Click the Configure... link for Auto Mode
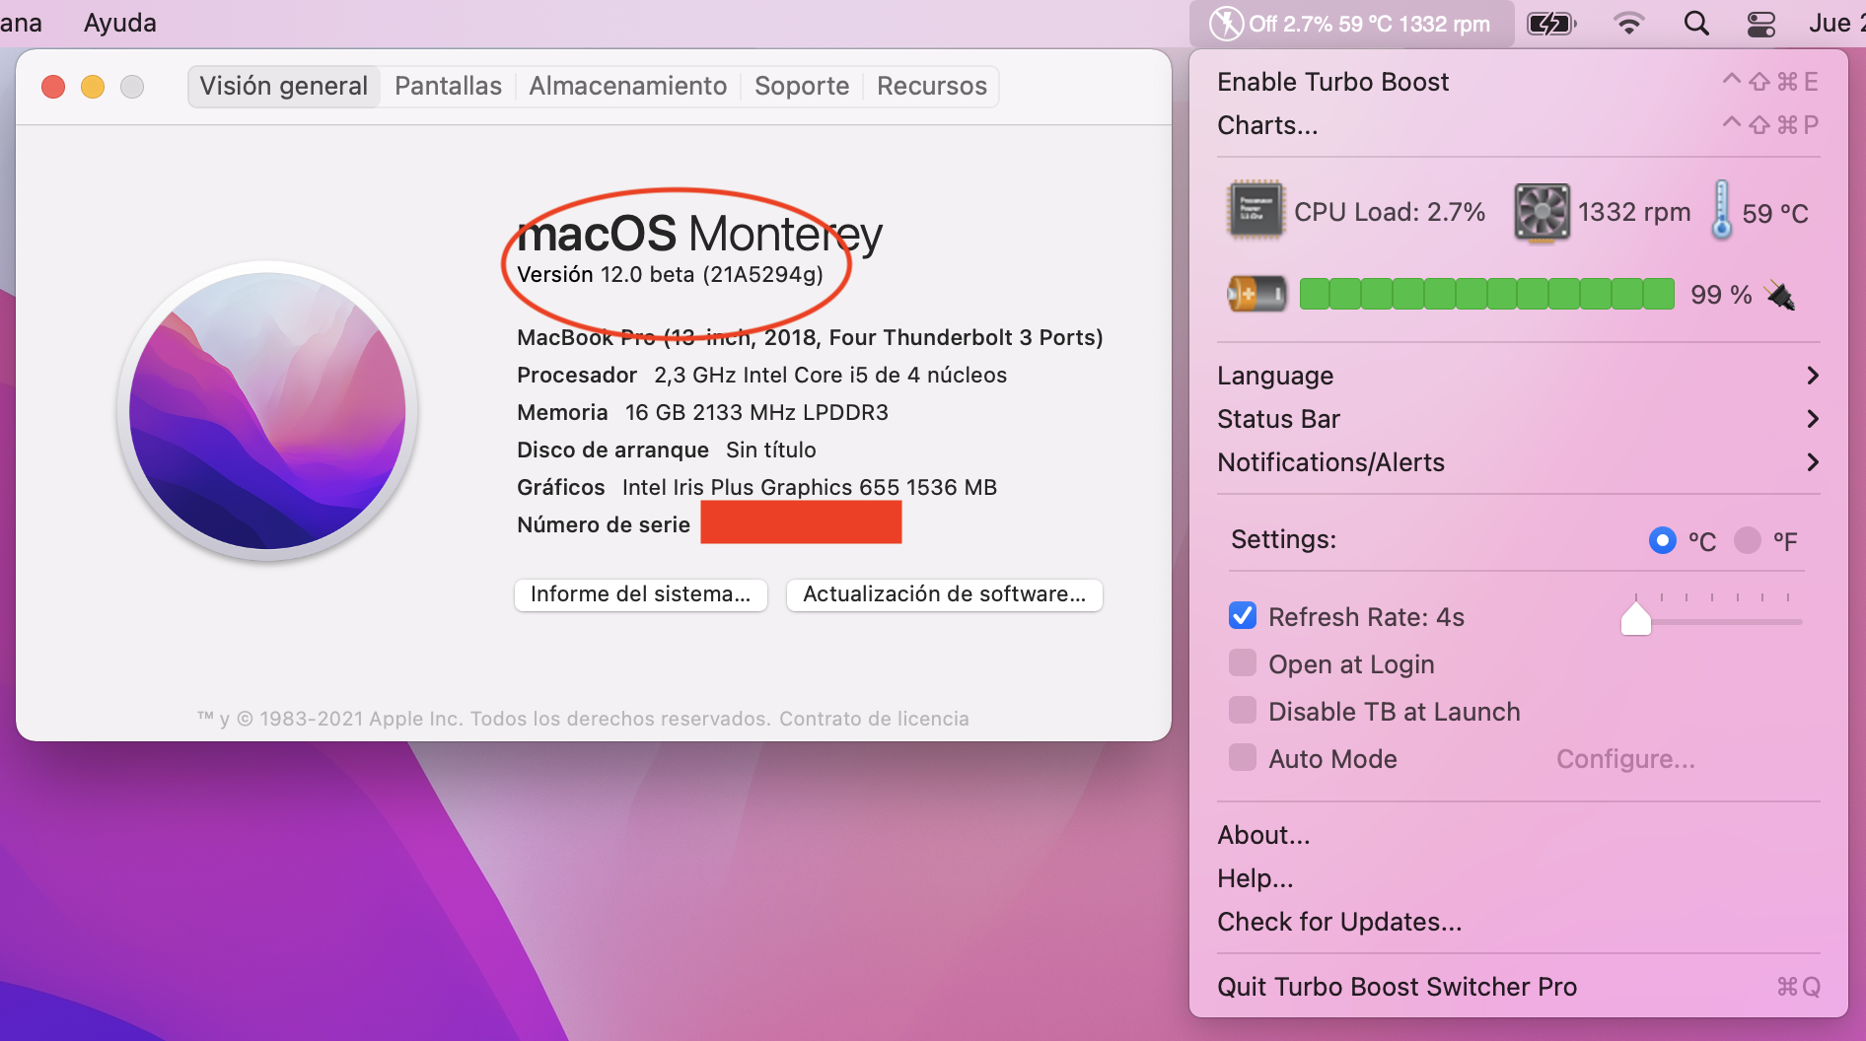Viewport: 1866px width, 1041px height. coord(1625,759)
